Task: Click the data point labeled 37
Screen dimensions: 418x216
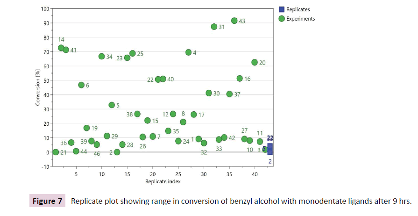Action: (x=229, y=94)
